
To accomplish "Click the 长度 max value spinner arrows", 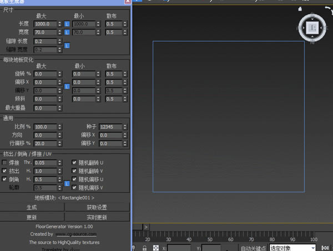I will 59,24.
